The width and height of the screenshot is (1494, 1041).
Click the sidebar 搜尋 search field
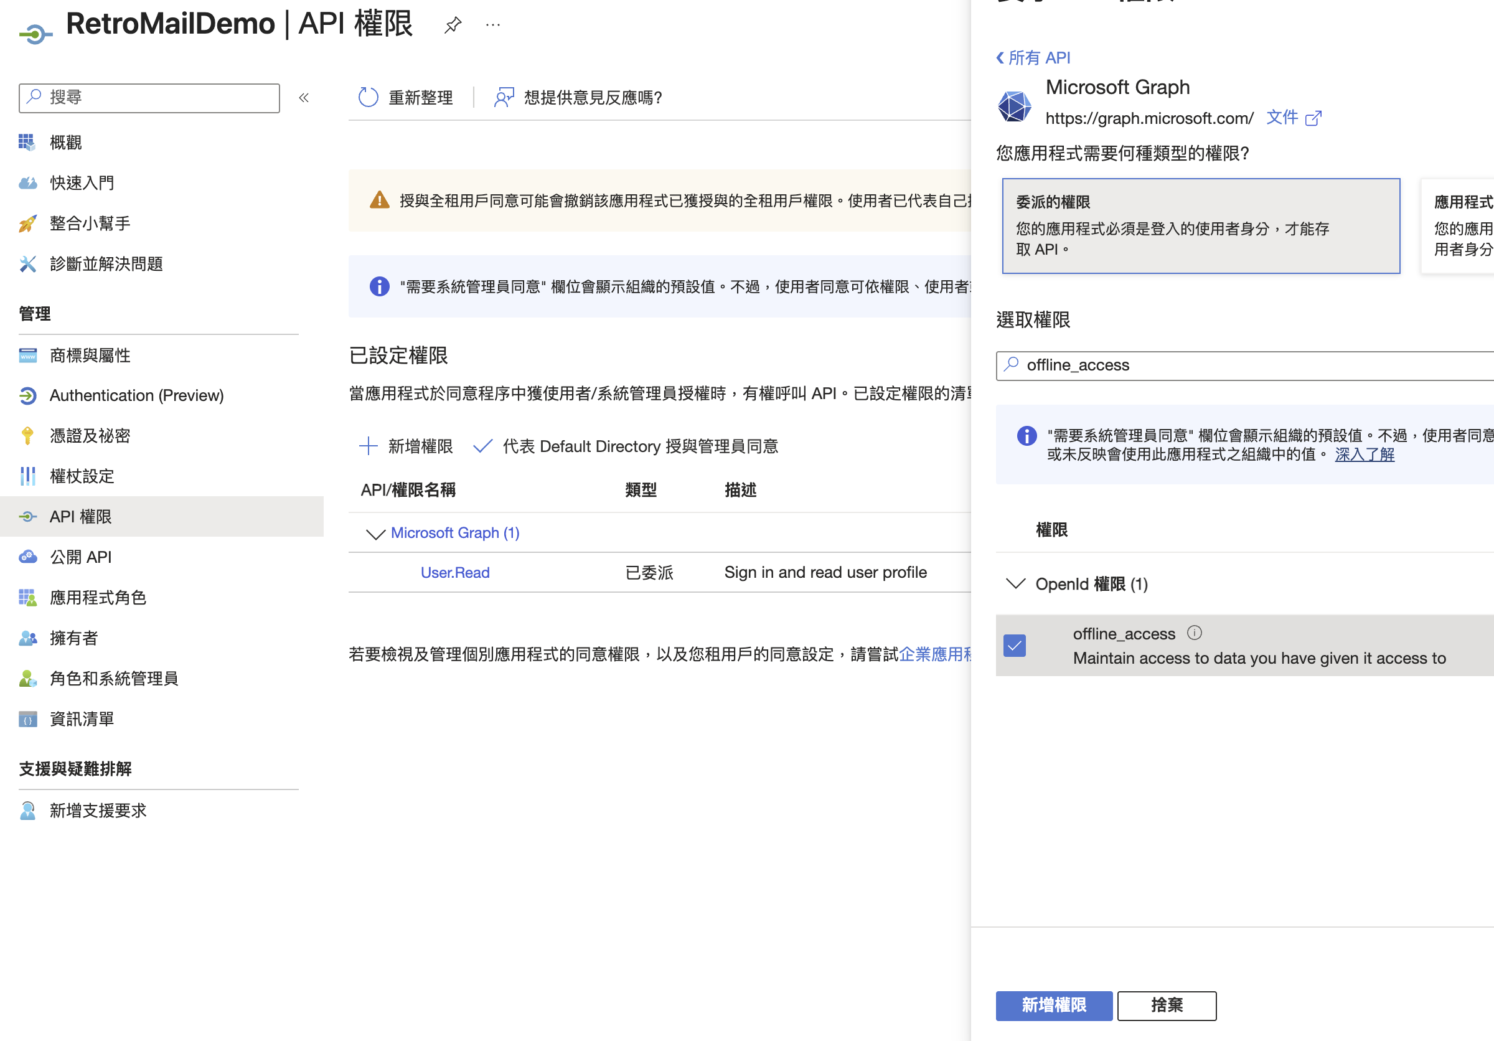point(149,98)
